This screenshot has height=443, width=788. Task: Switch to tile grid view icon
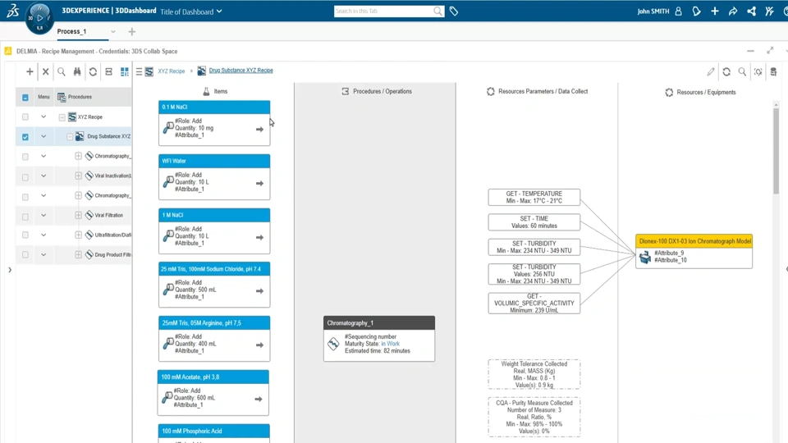125,72
